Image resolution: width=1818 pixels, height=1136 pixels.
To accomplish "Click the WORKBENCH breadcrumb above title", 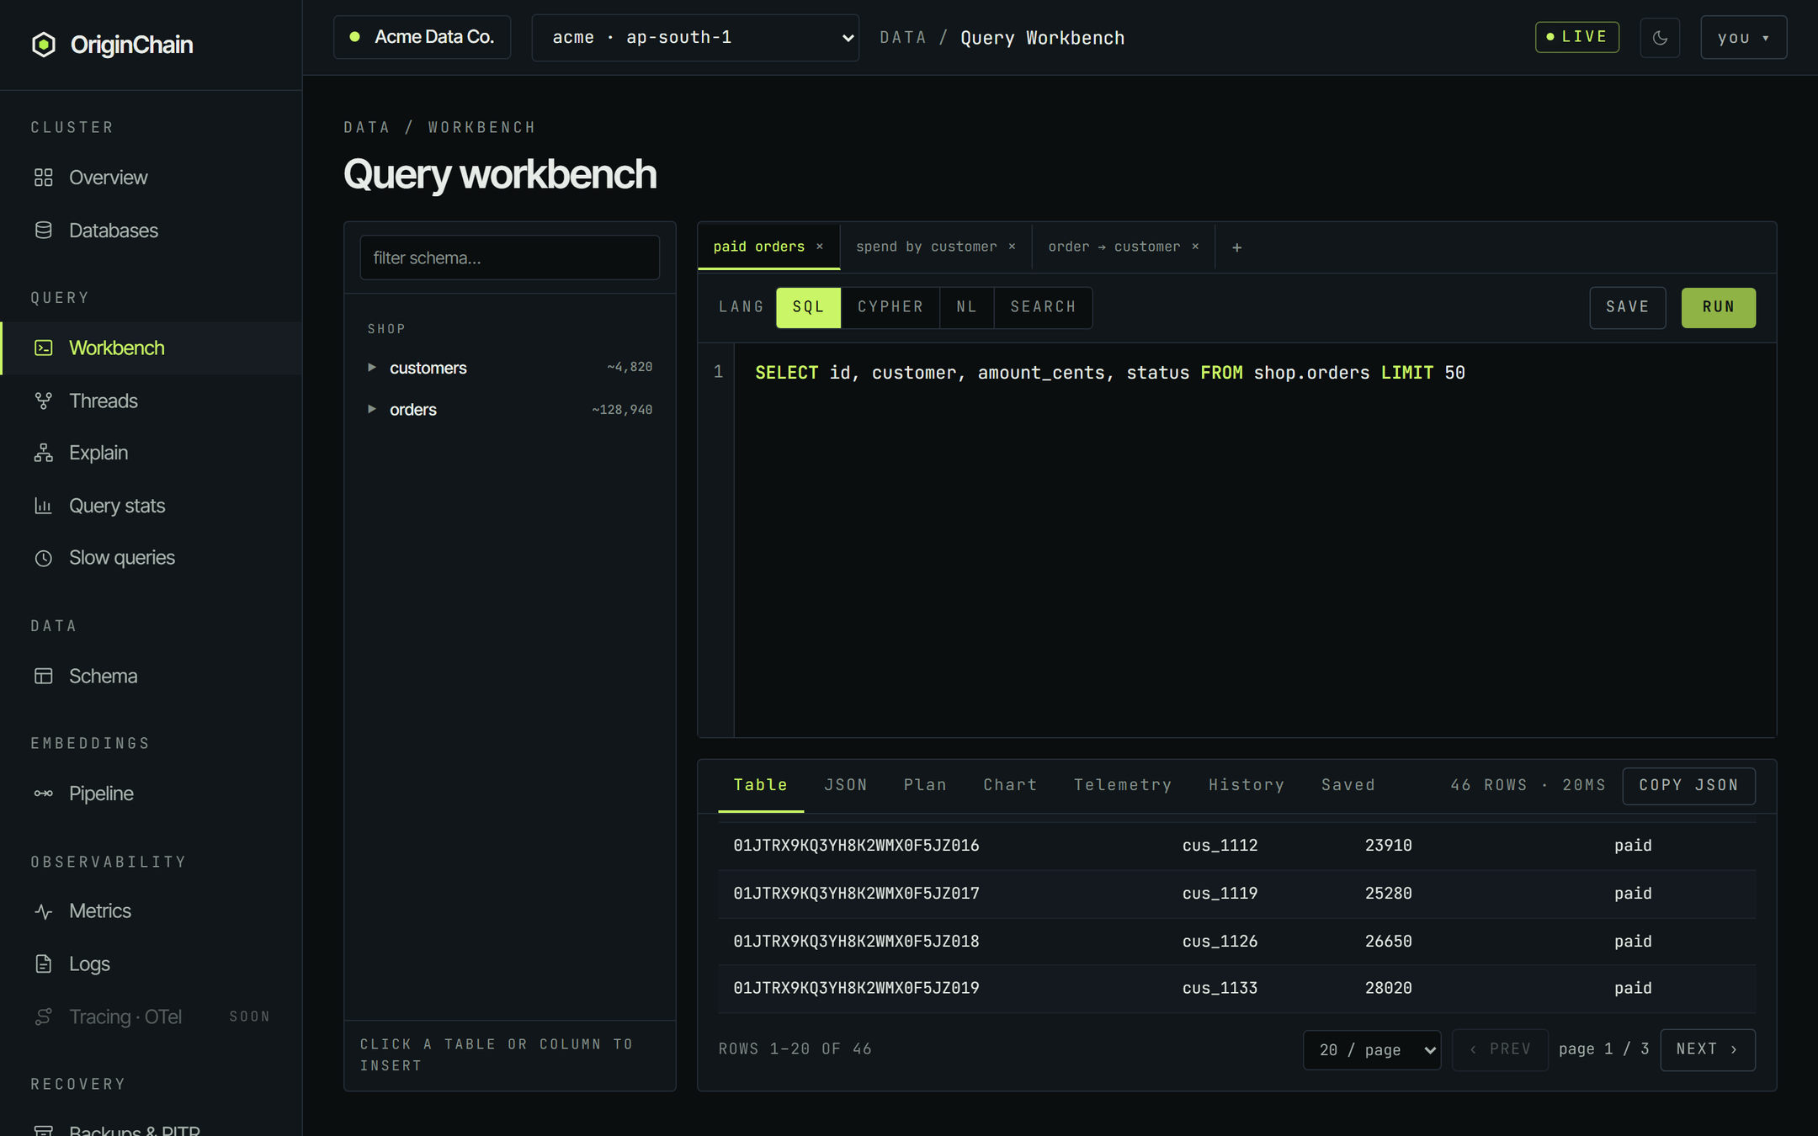I will [481, 127].
